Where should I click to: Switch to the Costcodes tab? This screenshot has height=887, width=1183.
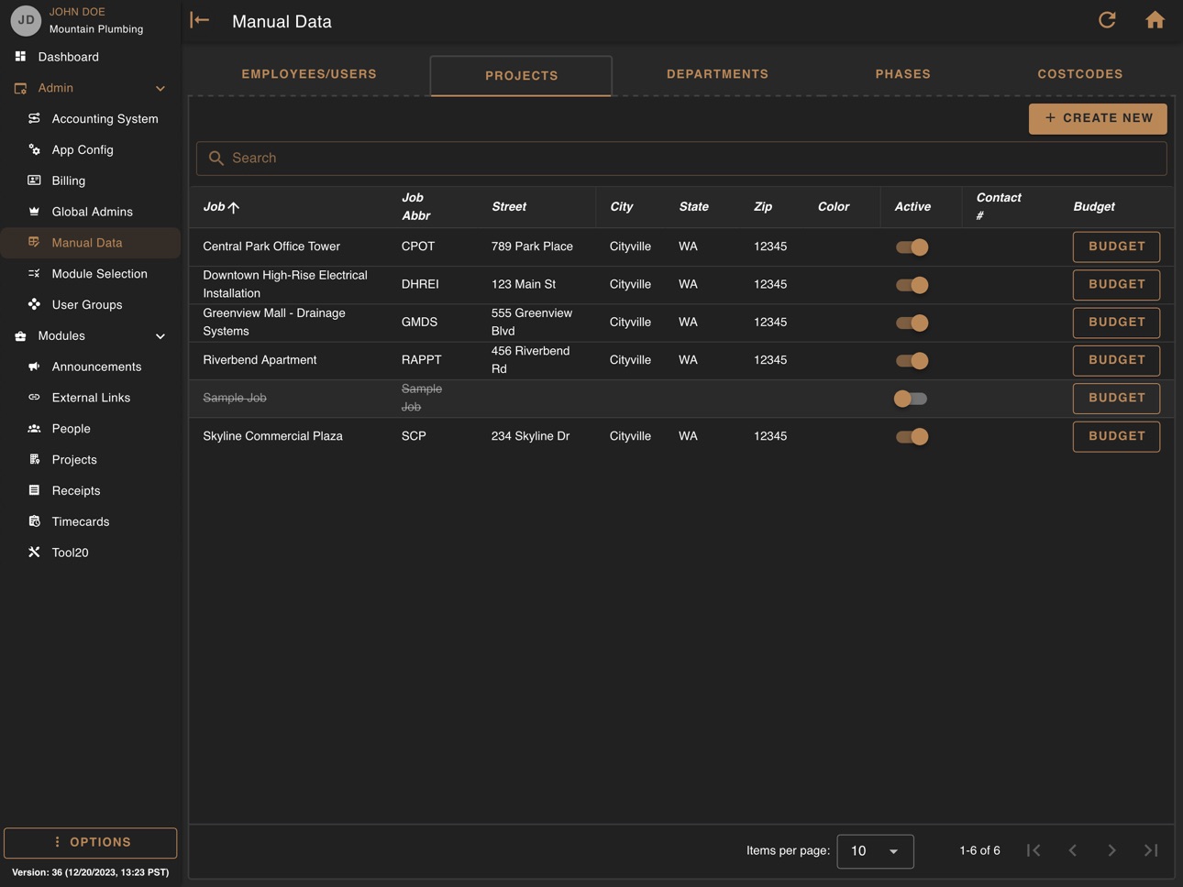click(1079, 74)
